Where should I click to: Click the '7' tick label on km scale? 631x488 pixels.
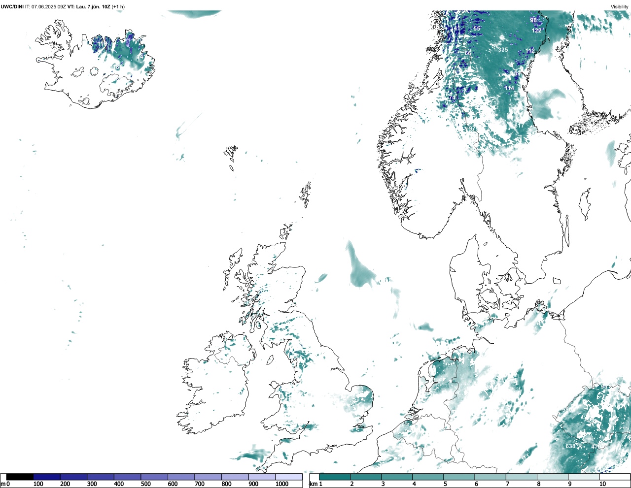pos(508,484)
